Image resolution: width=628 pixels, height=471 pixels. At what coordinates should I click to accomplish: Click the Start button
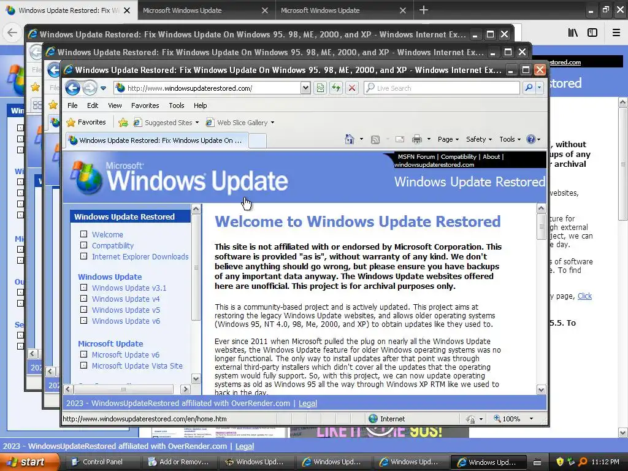pos(29,462)
